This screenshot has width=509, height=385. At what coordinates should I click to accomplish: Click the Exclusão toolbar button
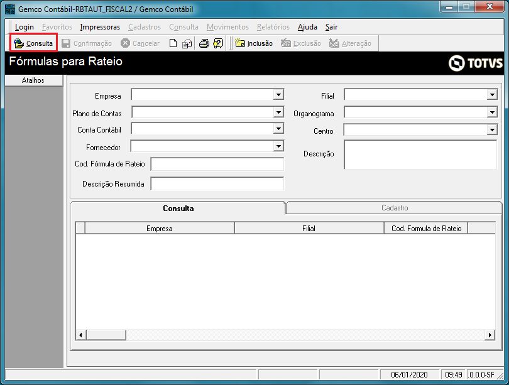301,43
